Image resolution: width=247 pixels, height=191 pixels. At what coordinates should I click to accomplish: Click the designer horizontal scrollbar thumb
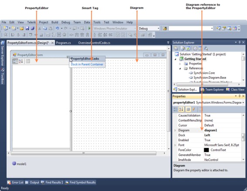(83, 153)
